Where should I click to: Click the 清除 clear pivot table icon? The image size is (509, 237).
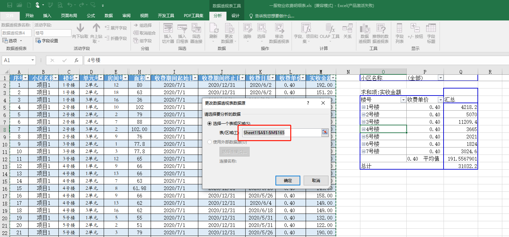[x=247, y=28]
